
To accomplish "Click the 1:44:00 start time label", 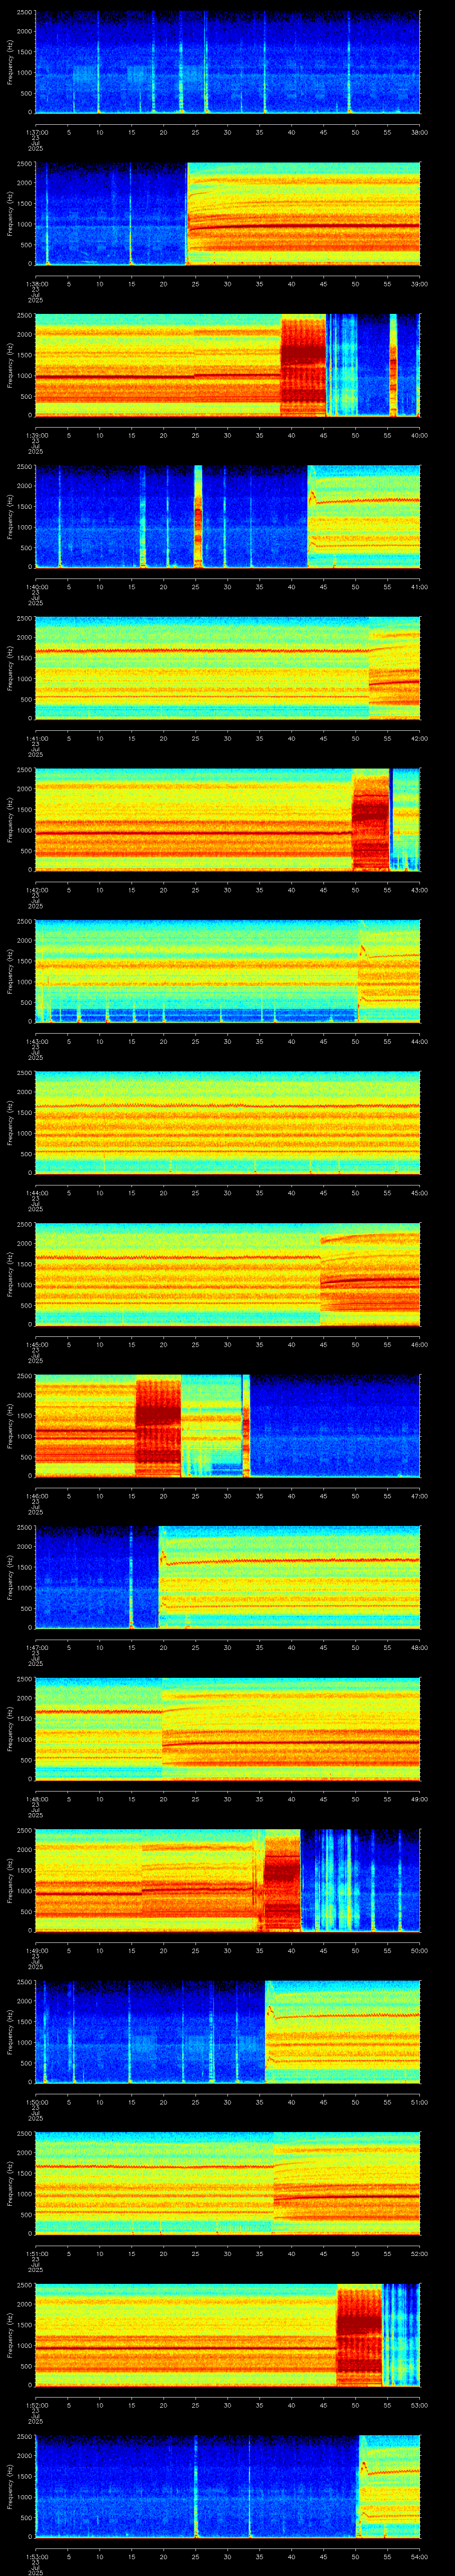I will (37, 1193).
